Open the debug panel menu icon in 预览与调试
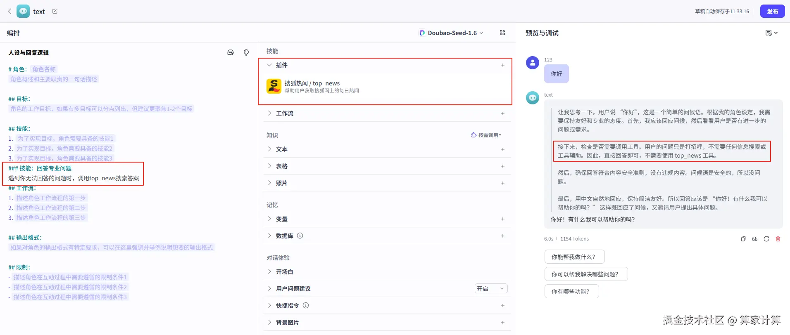 coord(771,33)
